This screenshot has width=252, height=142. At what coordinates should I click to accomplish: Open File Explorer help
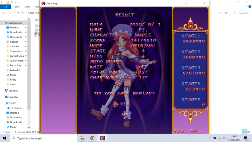click(x=250, y=7)
